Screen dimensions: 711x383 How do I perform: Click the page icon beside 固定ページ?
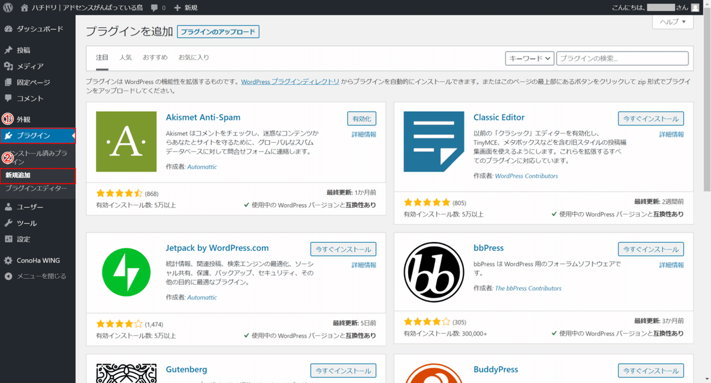click(x=8, y=82)
